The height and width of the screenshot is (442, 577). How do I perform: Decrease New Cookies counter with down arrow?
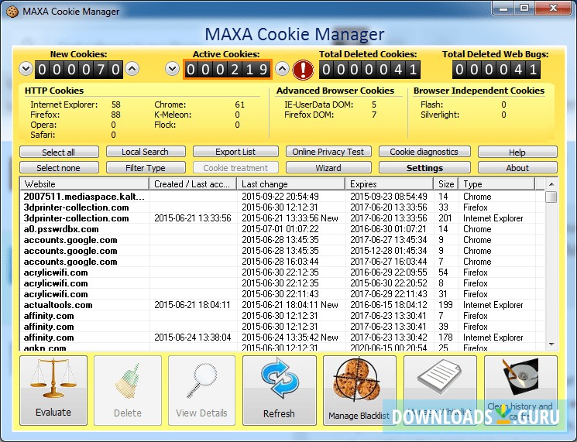pyautogui.click(x=26, y=69)
